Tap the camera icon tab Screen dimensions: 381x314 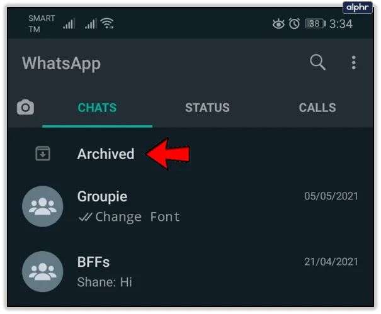pos(25,107)
